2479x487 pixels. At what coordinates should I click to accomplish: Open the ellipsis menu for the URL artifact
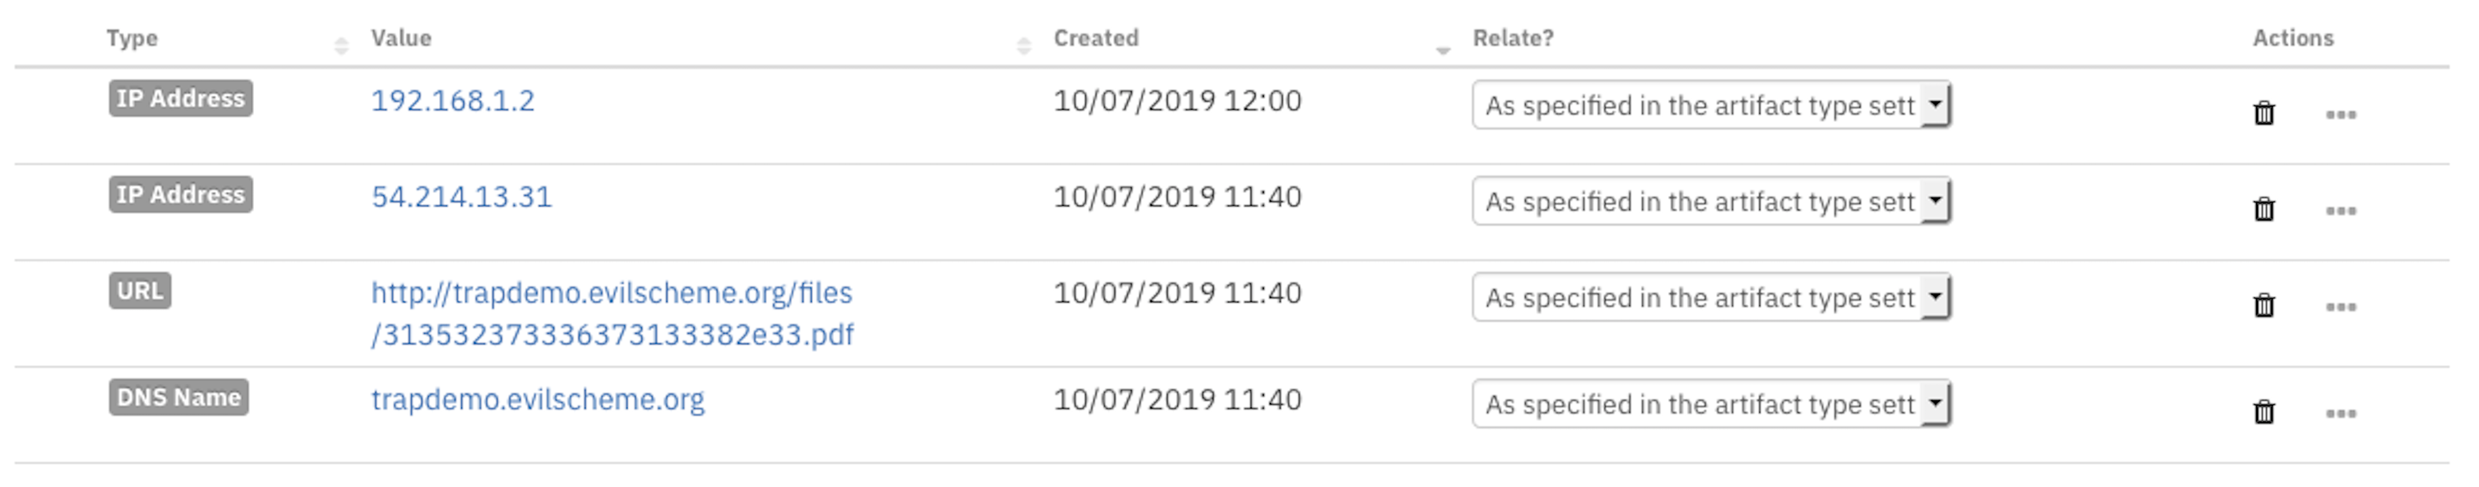2340,307
